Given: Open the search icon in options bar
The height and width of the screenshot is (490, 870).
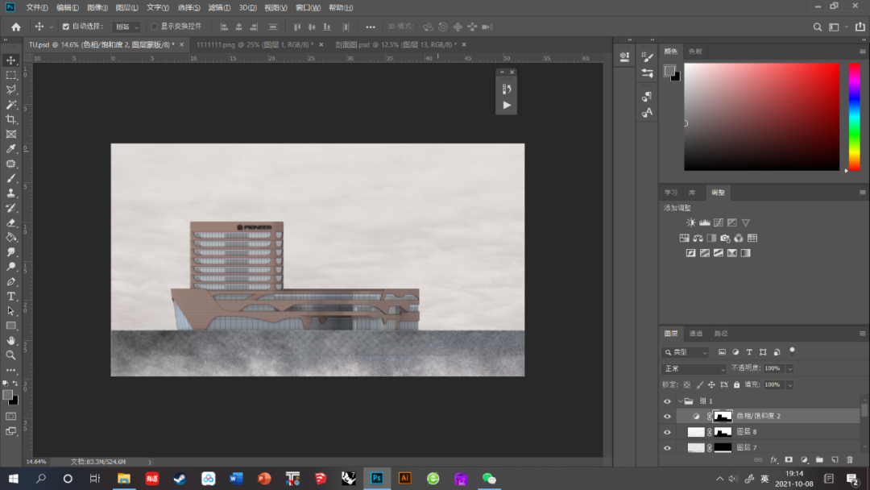Looking at the screenshot, I should [818, 27].
